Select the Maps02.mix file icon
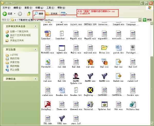Screen dimensions: 154x126 click(90, 34)
